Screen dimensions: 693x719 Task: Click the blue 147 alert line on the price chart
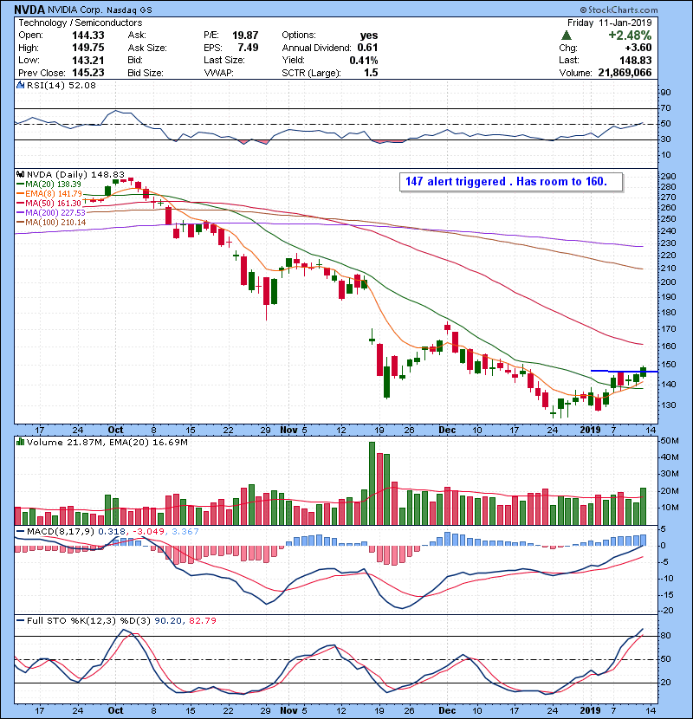pos(625,371)
